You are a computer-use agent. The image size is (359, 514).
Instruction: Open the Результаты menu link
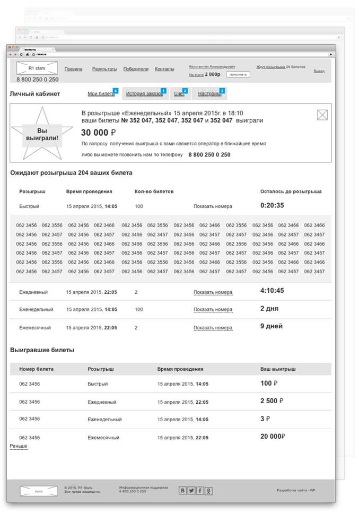[104, 69]
